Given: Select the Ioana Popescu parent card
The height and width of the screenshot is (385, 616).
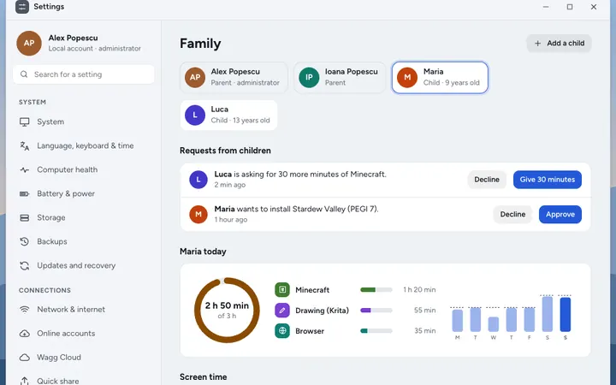Looking at the screenshot, I should 340,77.
